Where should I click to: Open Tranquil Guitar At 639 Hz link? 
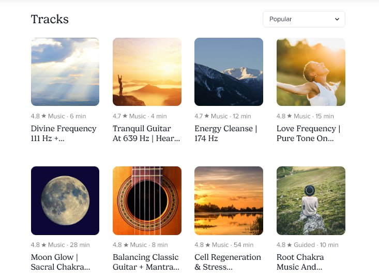click(x=146, y=133)
